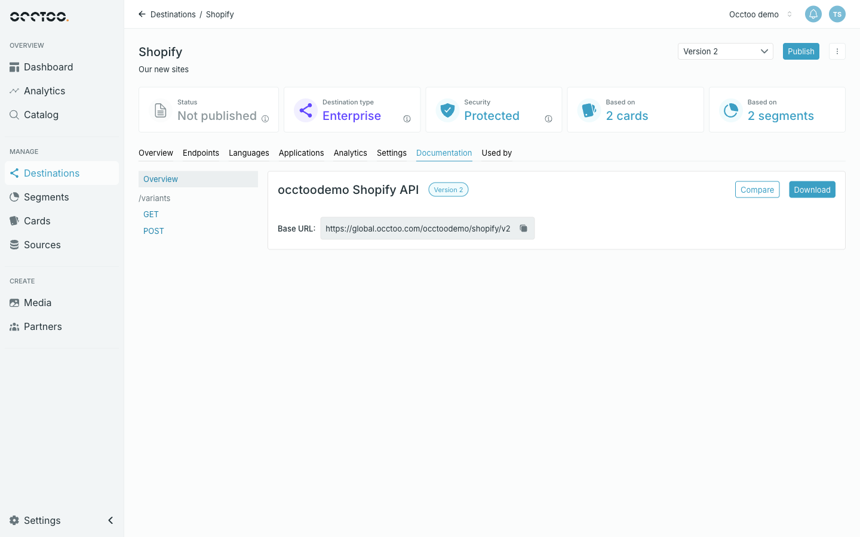Click the Publish button

(801, 51)
